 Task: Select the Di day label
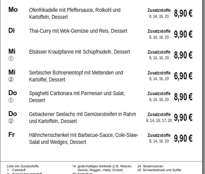(x=12, y=30)
